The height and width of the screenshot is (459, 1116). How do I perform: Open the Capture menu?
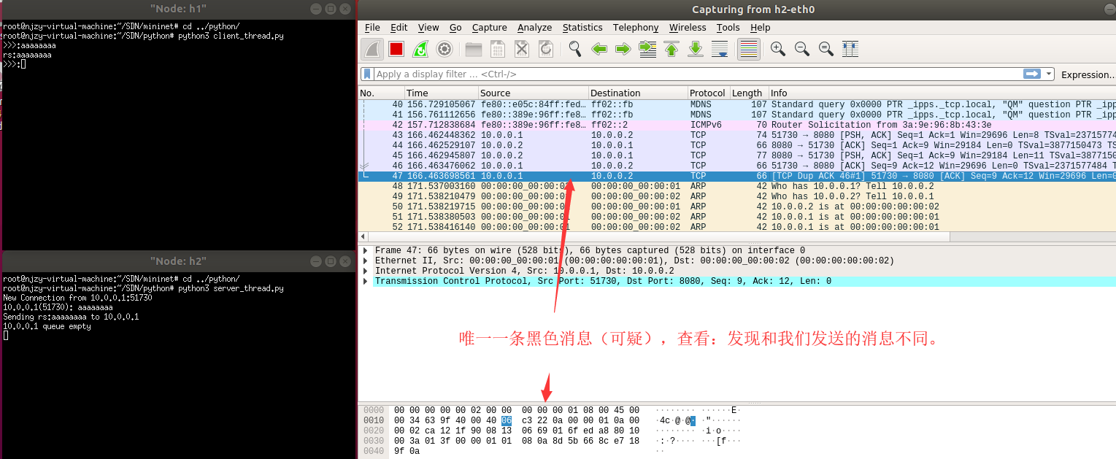pos(489,28)
